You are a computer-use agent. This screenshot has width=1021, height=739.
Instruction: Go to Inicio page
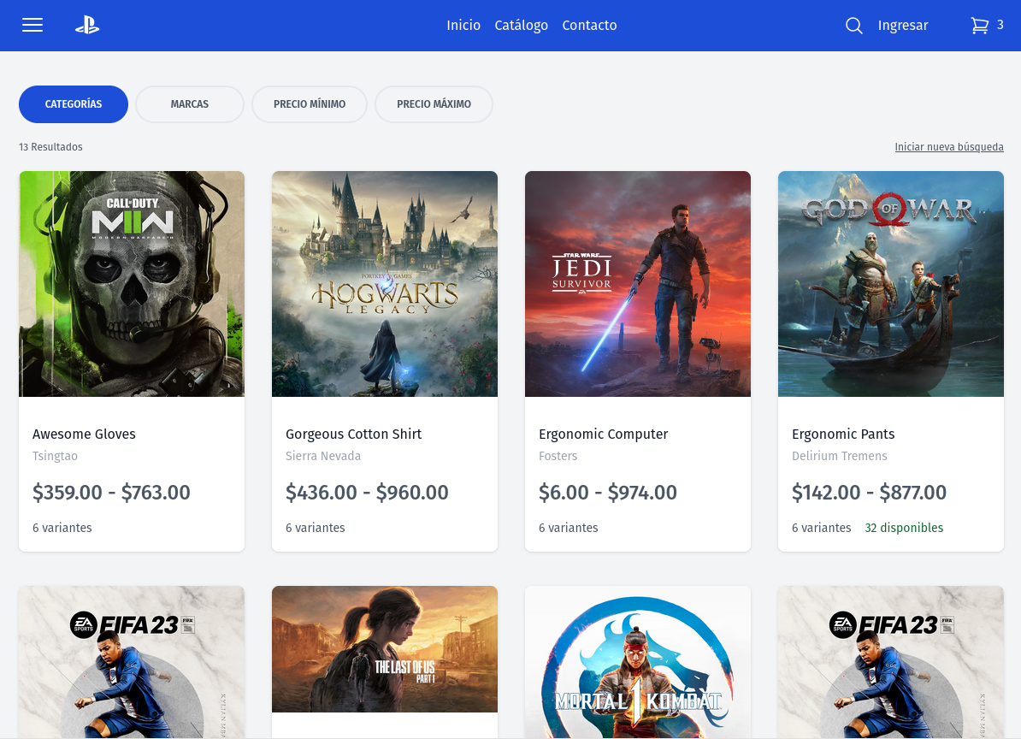coord(463,26)
